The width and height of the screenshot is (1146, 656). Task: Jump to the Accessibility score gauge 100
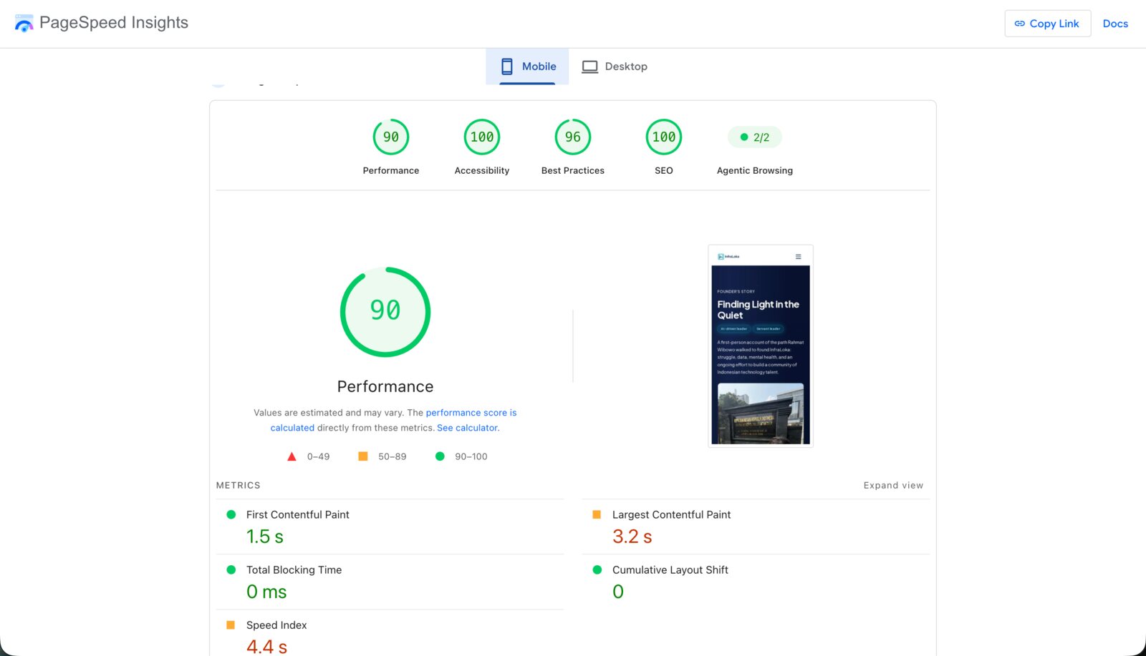coord(482,137)
